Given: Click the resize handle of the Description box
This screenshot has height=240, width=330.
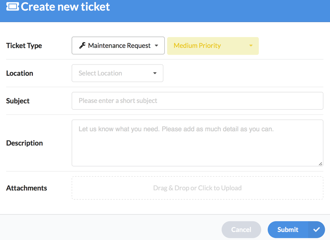Looking at the screenshot, I should coord(320,164).
